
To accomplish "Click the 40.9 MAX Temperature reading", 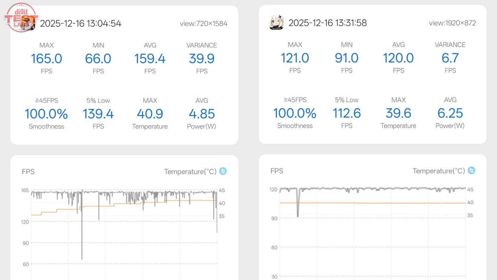I will [150, 114].
